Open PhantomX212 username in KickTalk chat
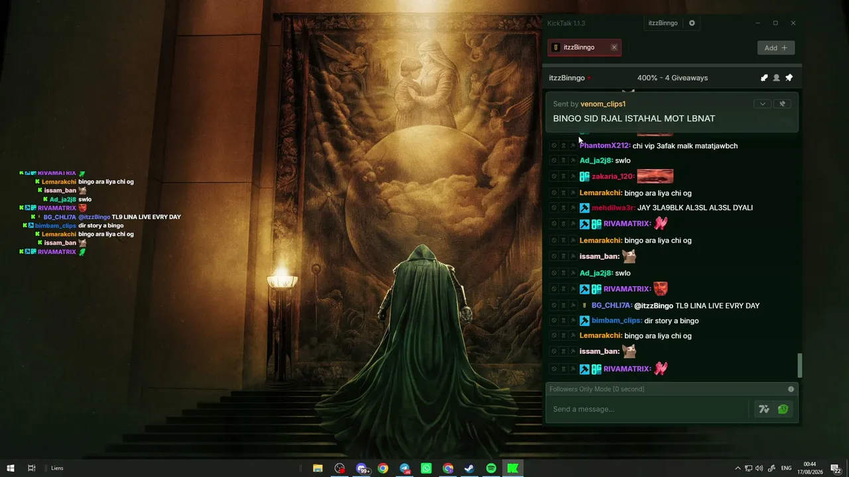This screenshot has width=849, height=477. coord(605,146)
